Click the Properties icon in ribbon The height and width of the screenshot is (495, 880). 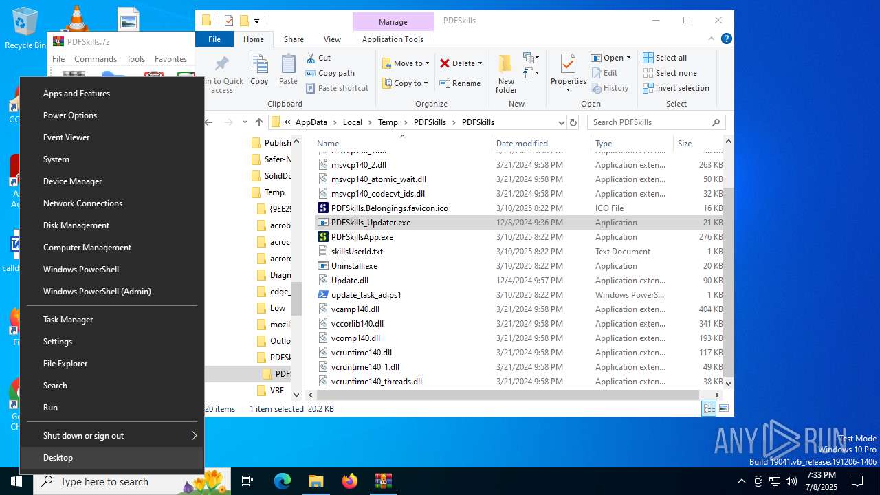(568, 64)
